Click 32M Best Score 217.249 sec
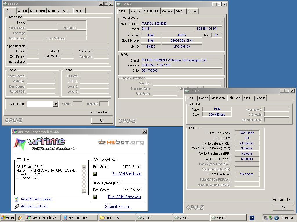 pyautogui.click(x=131, y=167)
